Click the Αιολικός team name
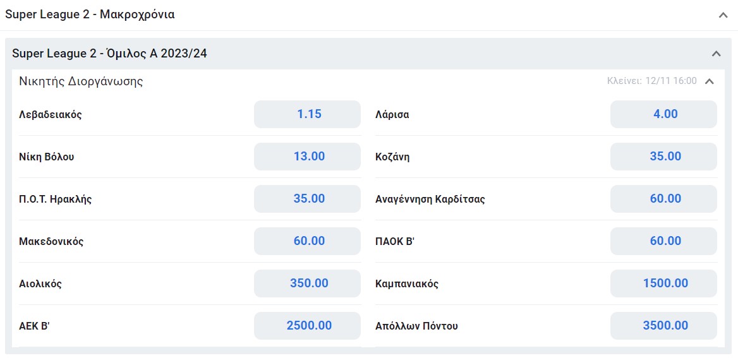The height and width of the screenshot is (358, 738). point(40,283)
